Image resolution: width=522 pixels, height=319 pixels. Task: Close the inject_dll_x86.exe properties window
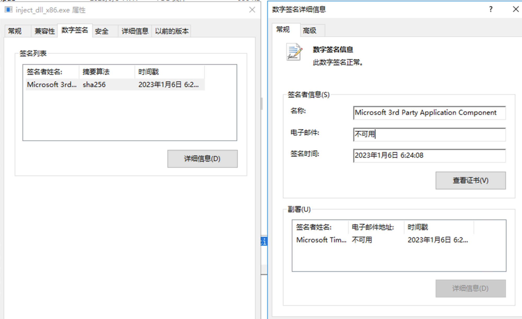(252, 10)
